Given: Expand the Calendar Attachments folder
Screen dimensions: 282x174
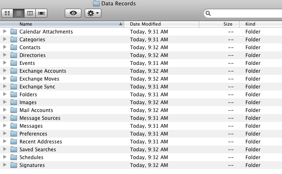Looking at the screenshot, I should [x=5, y=31].
